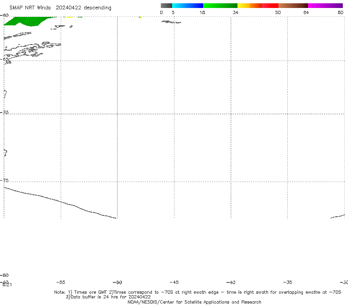
Task: Click the green segment of the wind color bar
Action: point(220,6)
